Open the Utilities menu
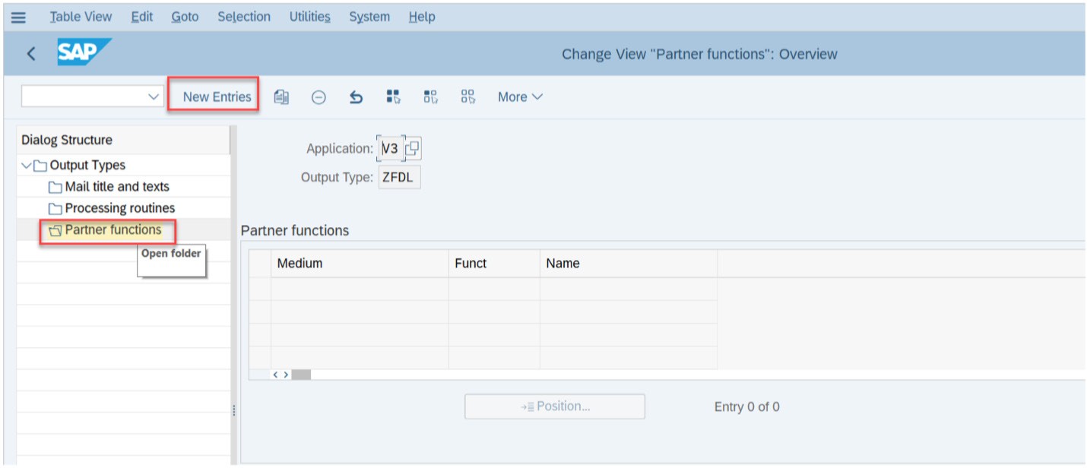This screenshot has width=1087, height=468. 309,17
